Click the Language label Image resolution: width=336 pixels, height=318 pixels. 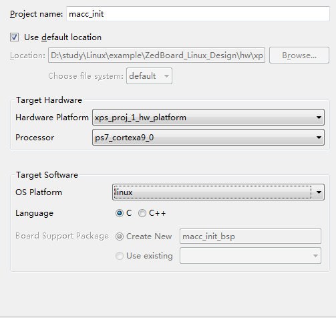35,213
